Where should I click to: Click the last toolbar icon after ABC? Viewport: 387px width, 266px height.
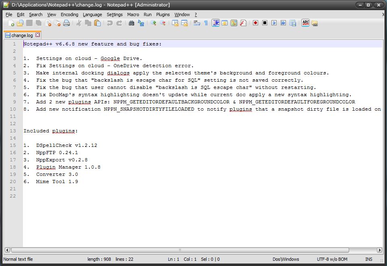click(x=315, y=23)
